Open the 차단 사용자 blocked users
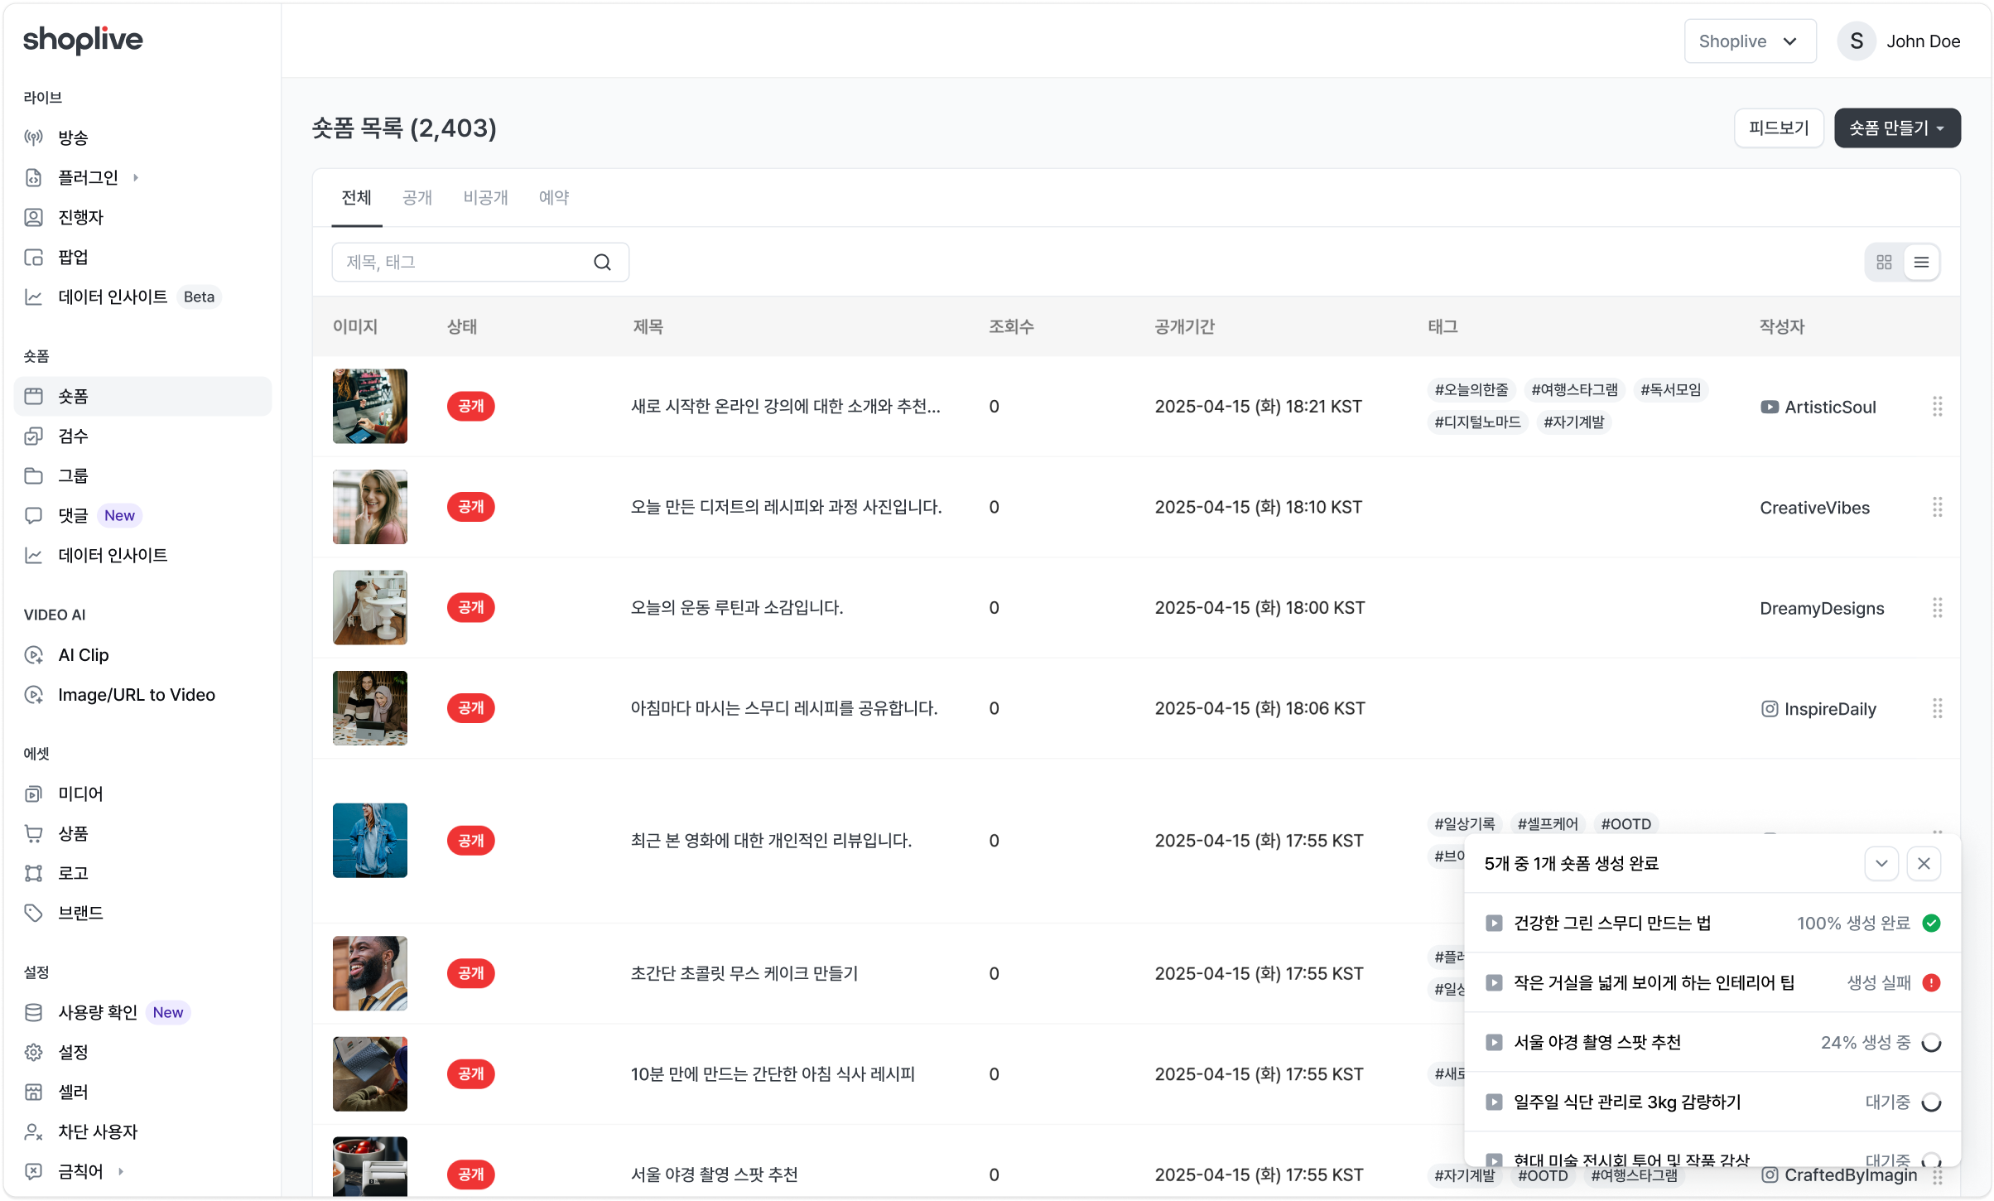Image resolution: width=1994 pixels, height=1201 pixels. 142,1131
